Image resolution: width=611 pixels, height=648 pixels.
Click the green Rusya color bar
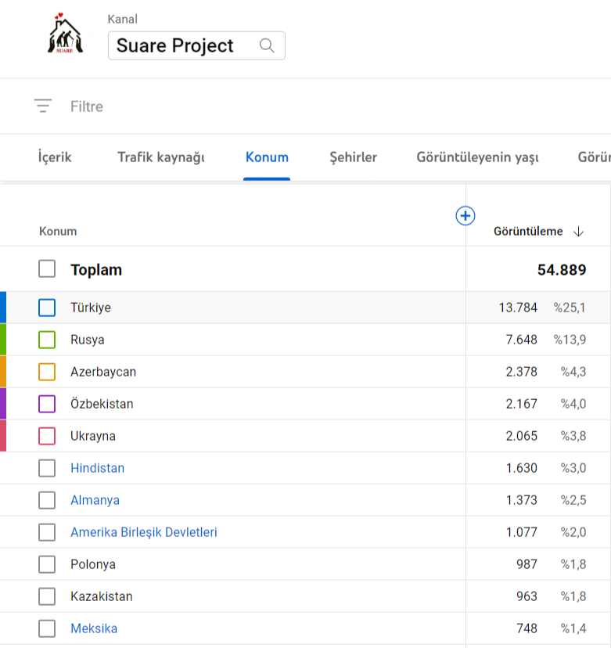tap(3, 340)
